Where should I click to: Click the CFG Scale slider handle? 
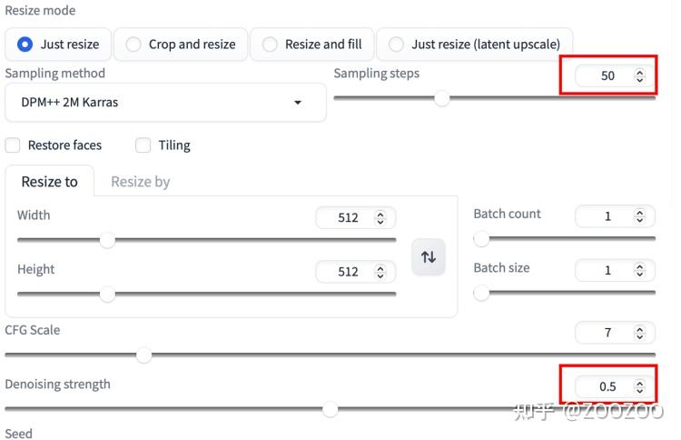click(143, 355)
